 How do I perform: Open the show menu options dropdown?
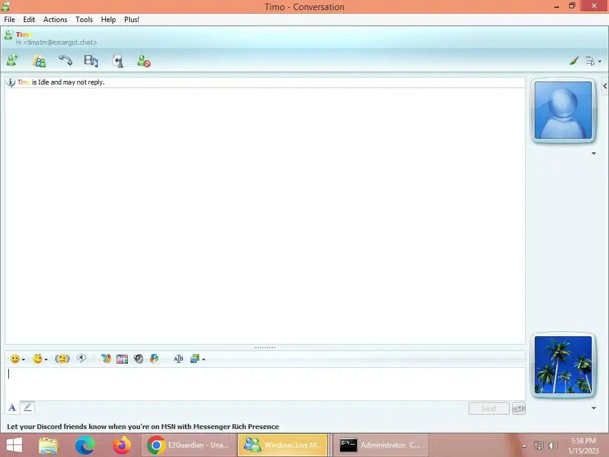(x=594, y=61)
